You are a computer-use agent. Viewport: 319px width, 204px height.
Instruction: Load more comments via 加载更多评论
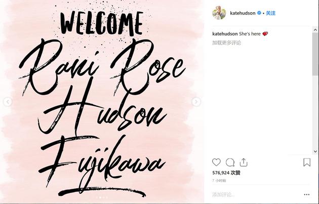point(226,43)
